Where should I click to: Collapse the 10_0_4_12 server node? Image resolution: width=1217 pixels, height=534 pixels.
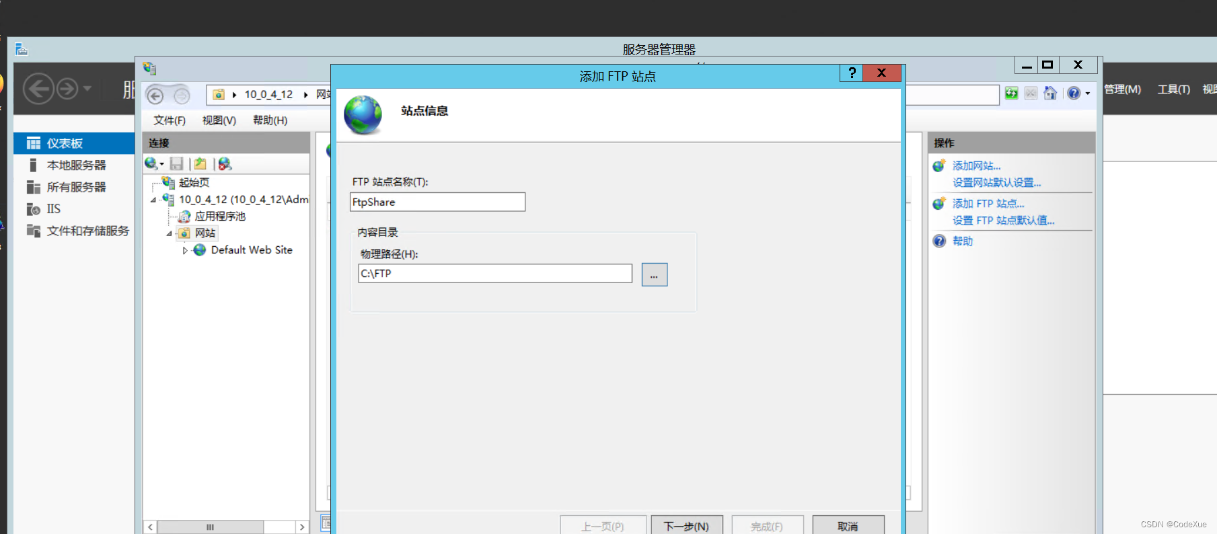tap(153, 200)
